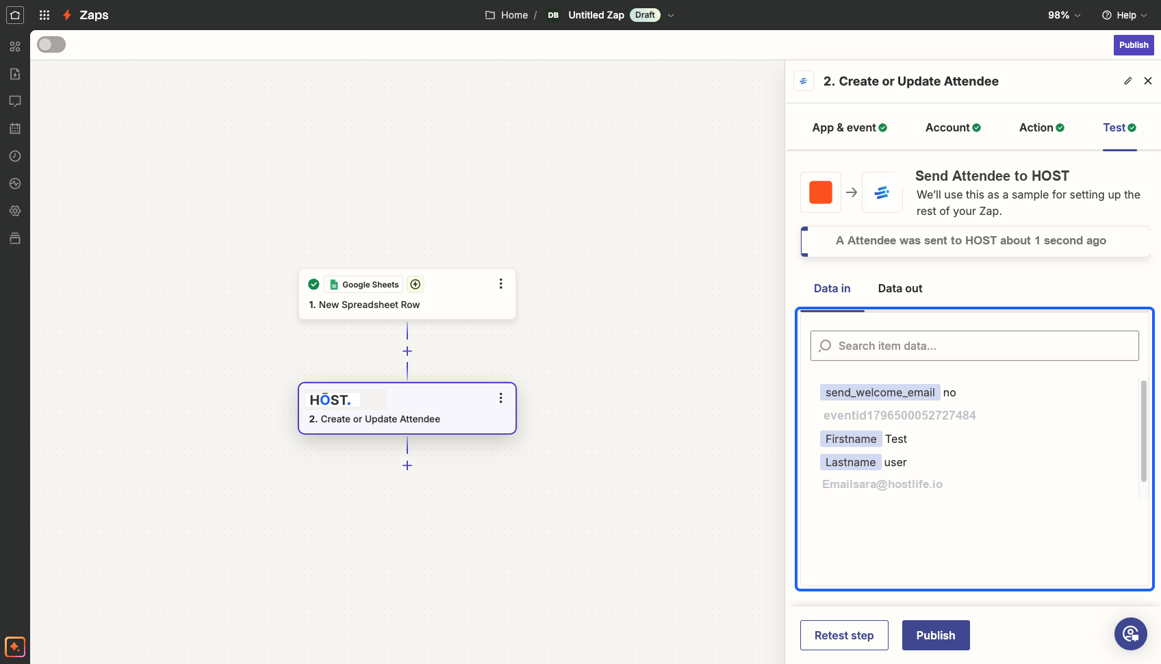Select the New Spreadsheet Row step
The width and height of the screenshot is (1161, 664).
(x=407, y=294)
